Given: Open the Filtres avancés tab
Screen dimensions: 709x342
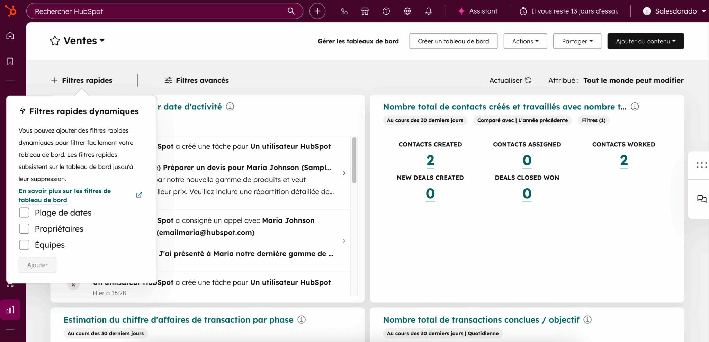Looking at the screenshot, I should tap(197, 80).
